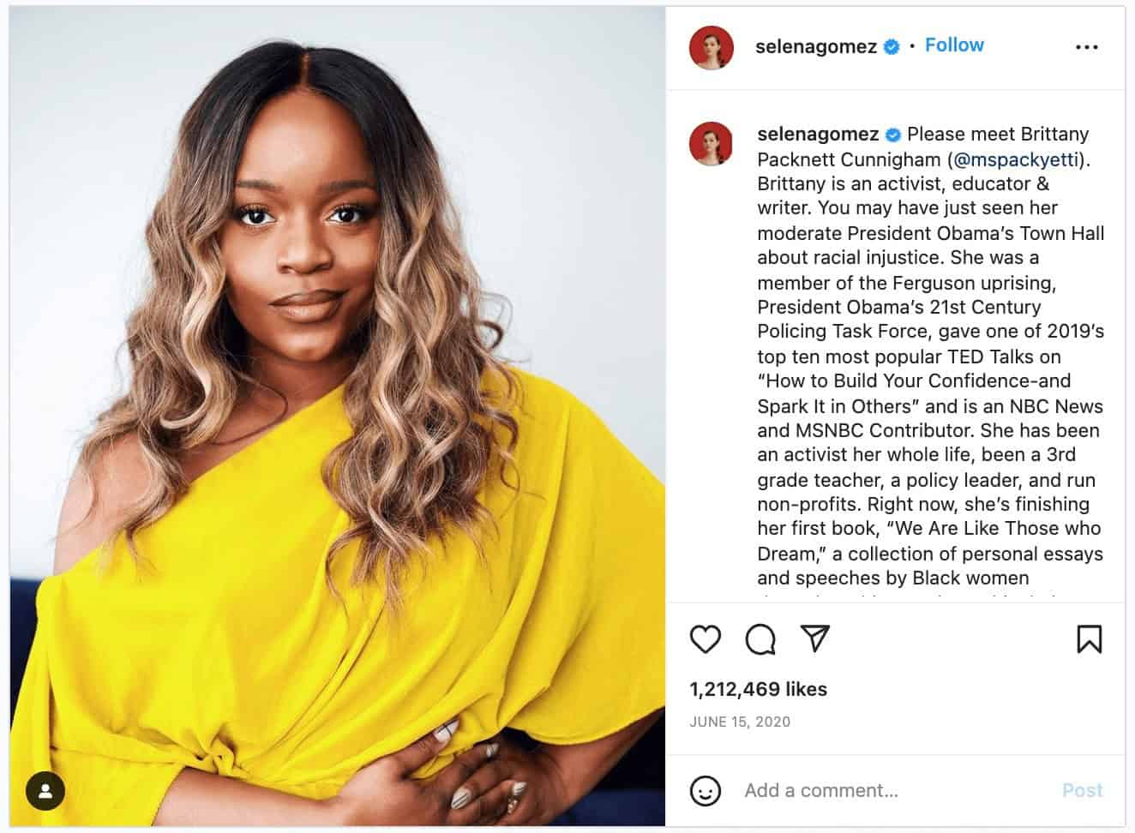Open selenagomez username in the header
The image size is (1135, 833).
pos(816,47)
